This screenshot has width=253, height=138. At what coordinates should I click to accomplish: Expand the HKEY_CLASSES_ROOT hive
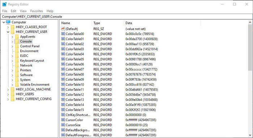(x=8, y=27)
